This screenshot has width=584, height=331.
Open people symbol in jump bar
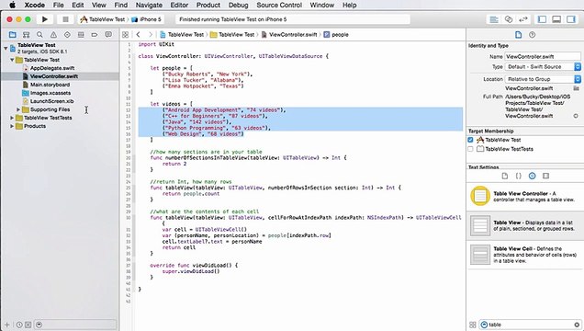tap(336, 35)
